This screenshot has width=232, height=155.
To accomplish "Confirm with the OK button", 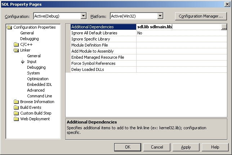I will tap(128, 147).
